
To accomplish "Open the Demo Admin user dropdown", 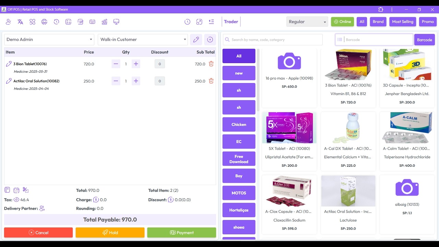I will [49, 39].
